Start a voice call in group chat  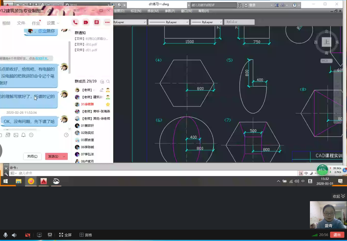pyautogui.click(x=75, y=22)
